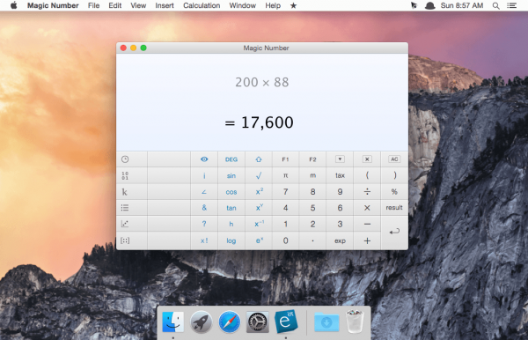
Task: Click the tan key
Action: (x=231, y=208)
